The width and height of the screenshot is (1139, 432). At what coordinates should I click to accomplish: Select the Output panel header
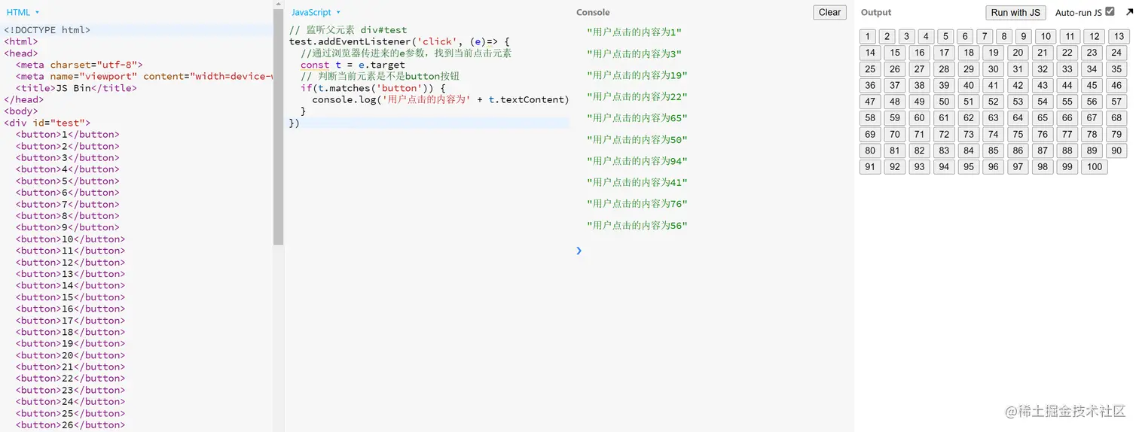tap(875, 12)
